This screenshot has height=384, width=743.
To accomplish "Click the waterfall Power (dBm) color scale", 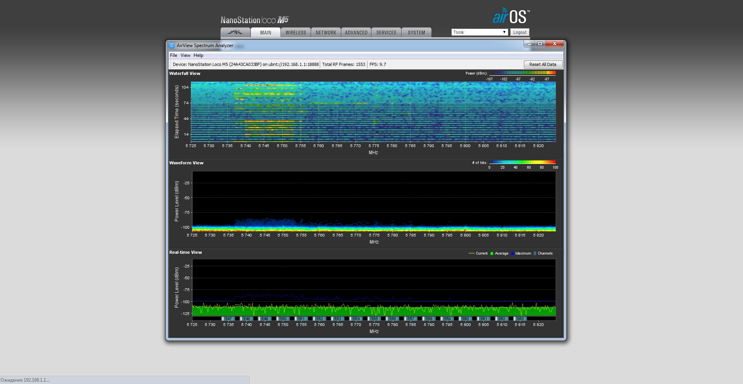I will click(522, 73).
